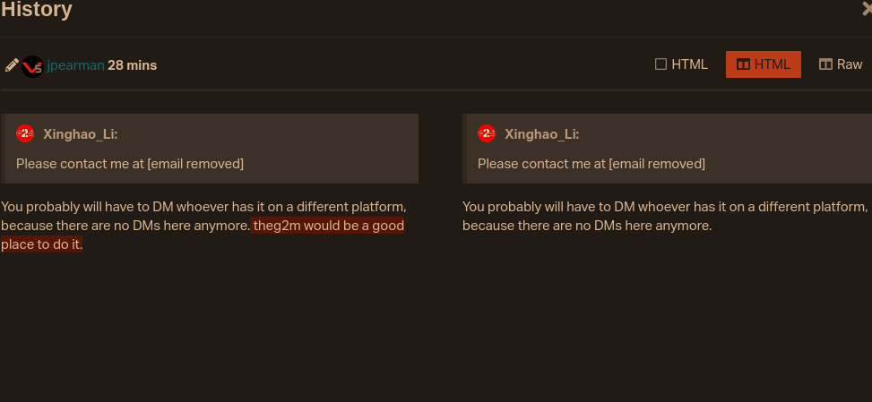Image resolution: width=872 pixels, height=402 pixels.
Task: Click Xinghao_Li name in the left quote
Action: point(81,133)
